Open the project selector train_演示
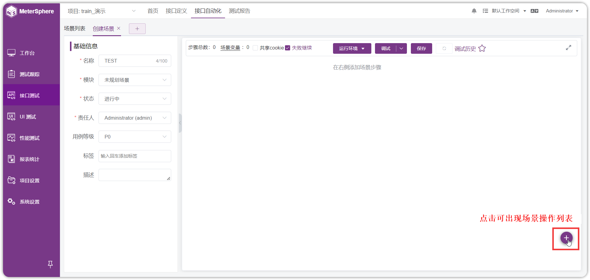Image resolution: width=590 pixels, height=280 pixels. (102, 11)
